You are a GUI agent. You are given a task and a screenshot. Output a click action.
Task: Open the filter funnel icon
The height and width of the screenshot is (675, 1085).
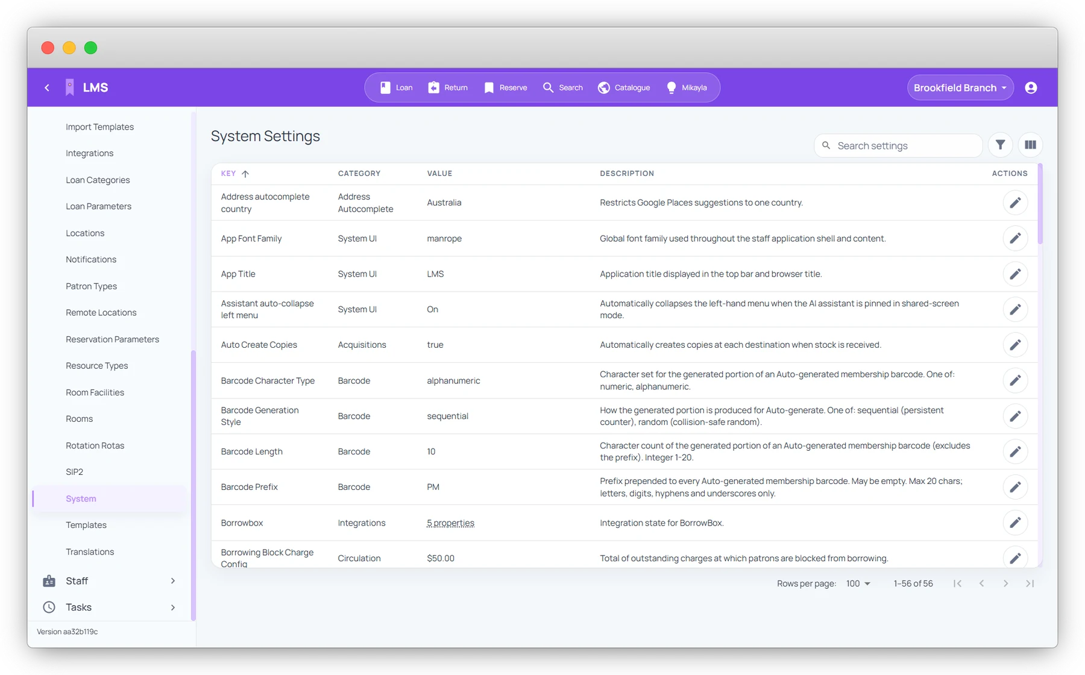click(x=1000, y=145)
